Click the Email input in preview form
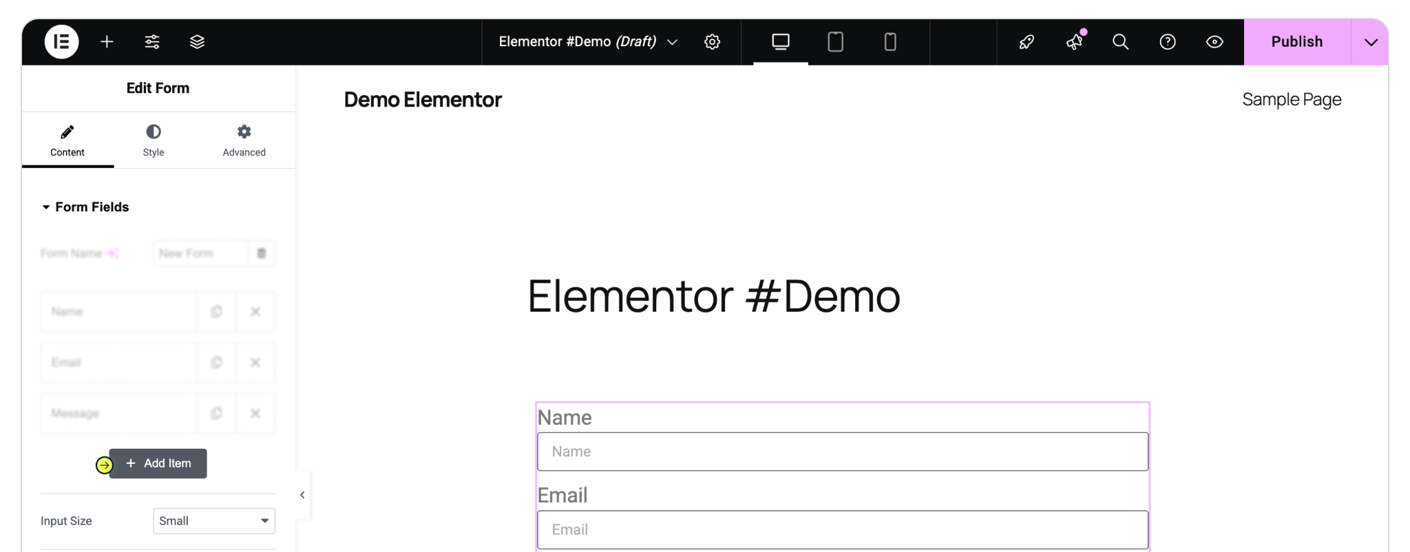The height and width of the screenshot is (552, 1410). pos(843,530)
